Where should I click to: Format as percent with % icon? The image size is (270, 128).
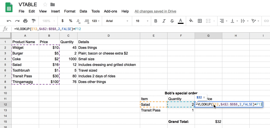point(70,21)
